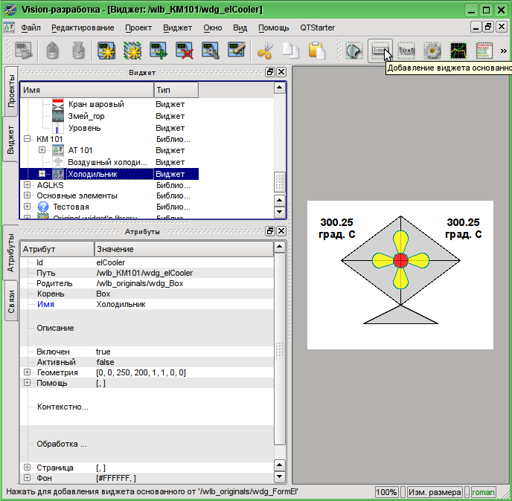This screenshot has height=501, width=512.
Task: Click the delete item toolbar icon with red X
Action: click(185, 51)
